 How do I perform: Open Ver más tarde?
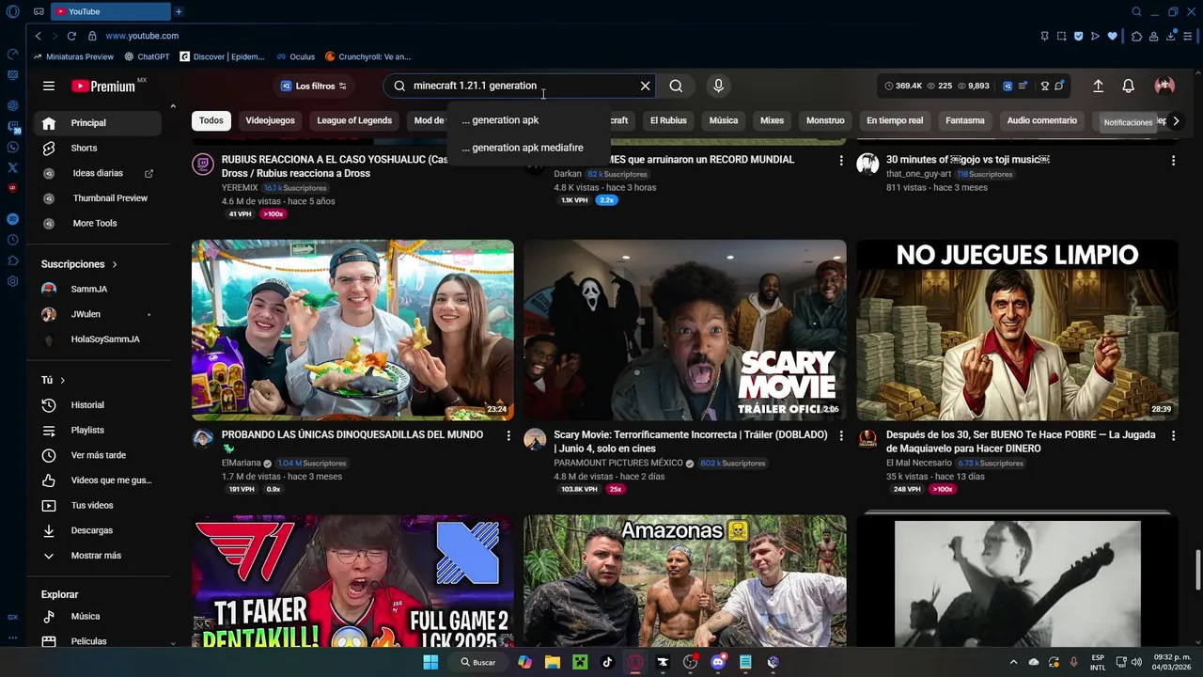pos(98,455)
